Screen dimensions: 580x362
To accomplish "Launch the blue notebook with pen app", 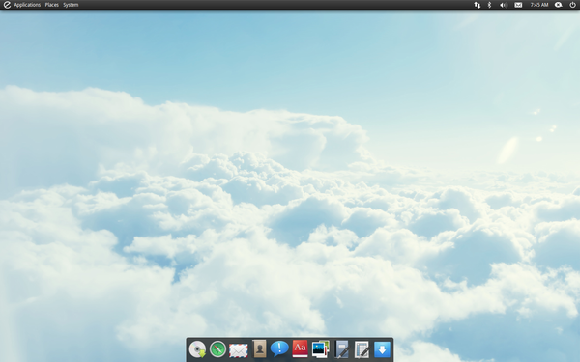I will (342, 349).
